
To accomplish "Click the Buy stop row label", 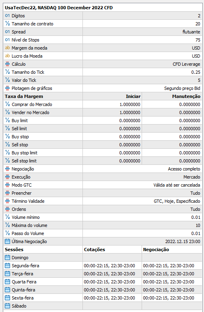I will (20, 137).
